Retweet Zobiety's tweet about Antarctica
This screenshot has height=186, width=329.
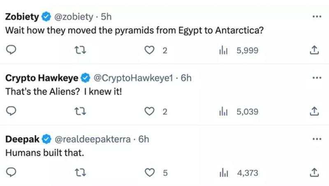(x=80, y=50)
